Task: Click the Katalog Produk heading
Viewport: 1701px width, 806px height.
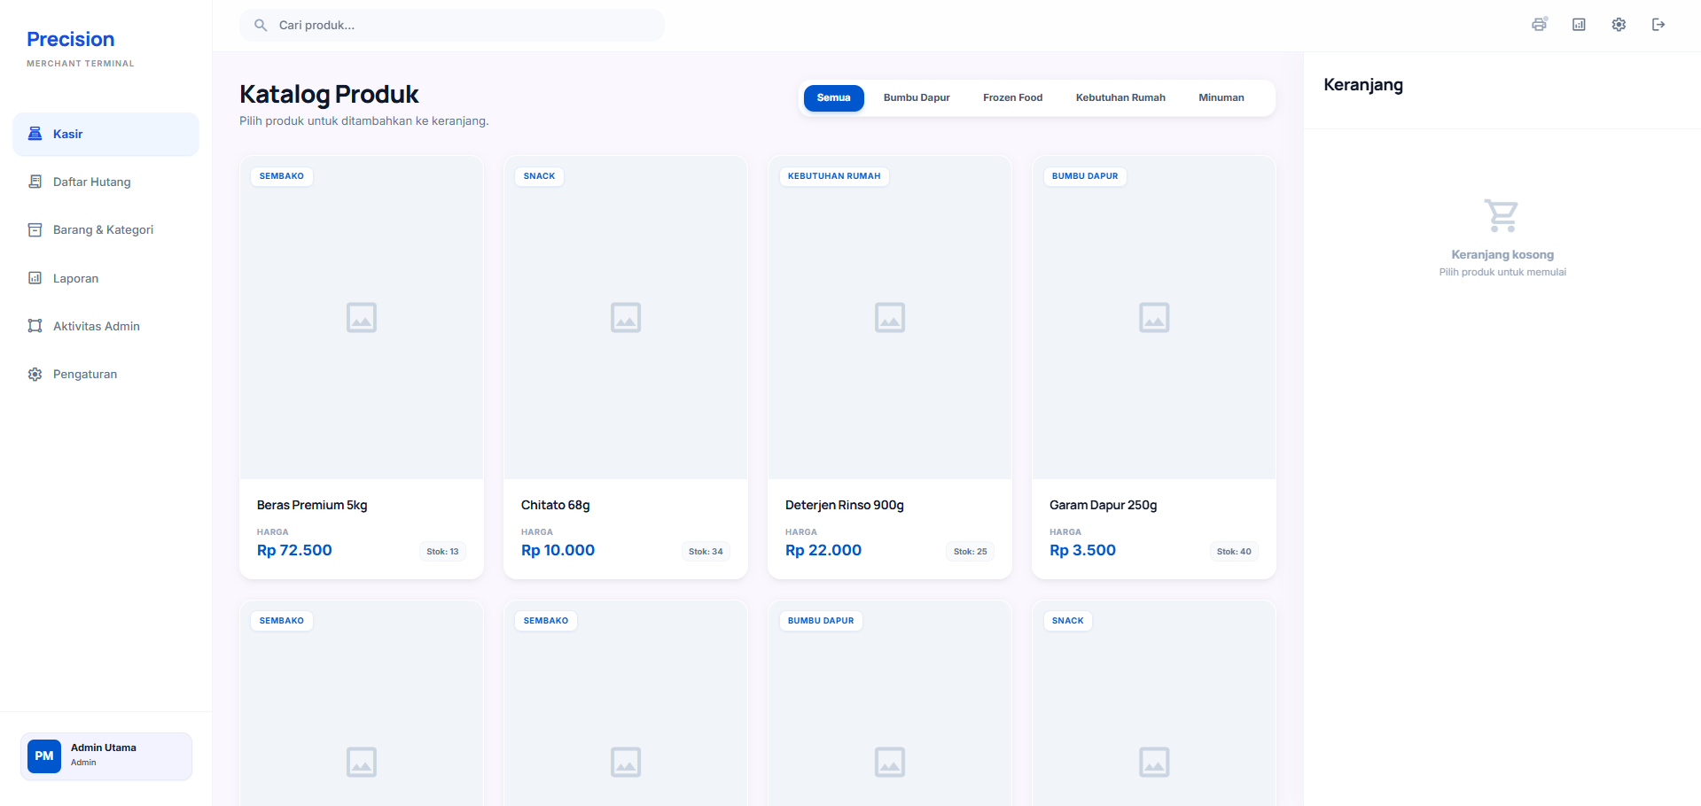Action: pos(329,94)
